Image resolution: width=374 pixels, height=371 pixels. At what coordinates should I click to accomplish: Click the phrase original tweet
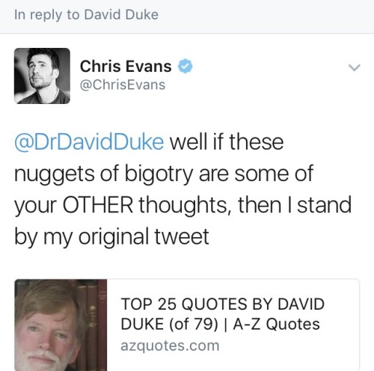coord(144,236)
